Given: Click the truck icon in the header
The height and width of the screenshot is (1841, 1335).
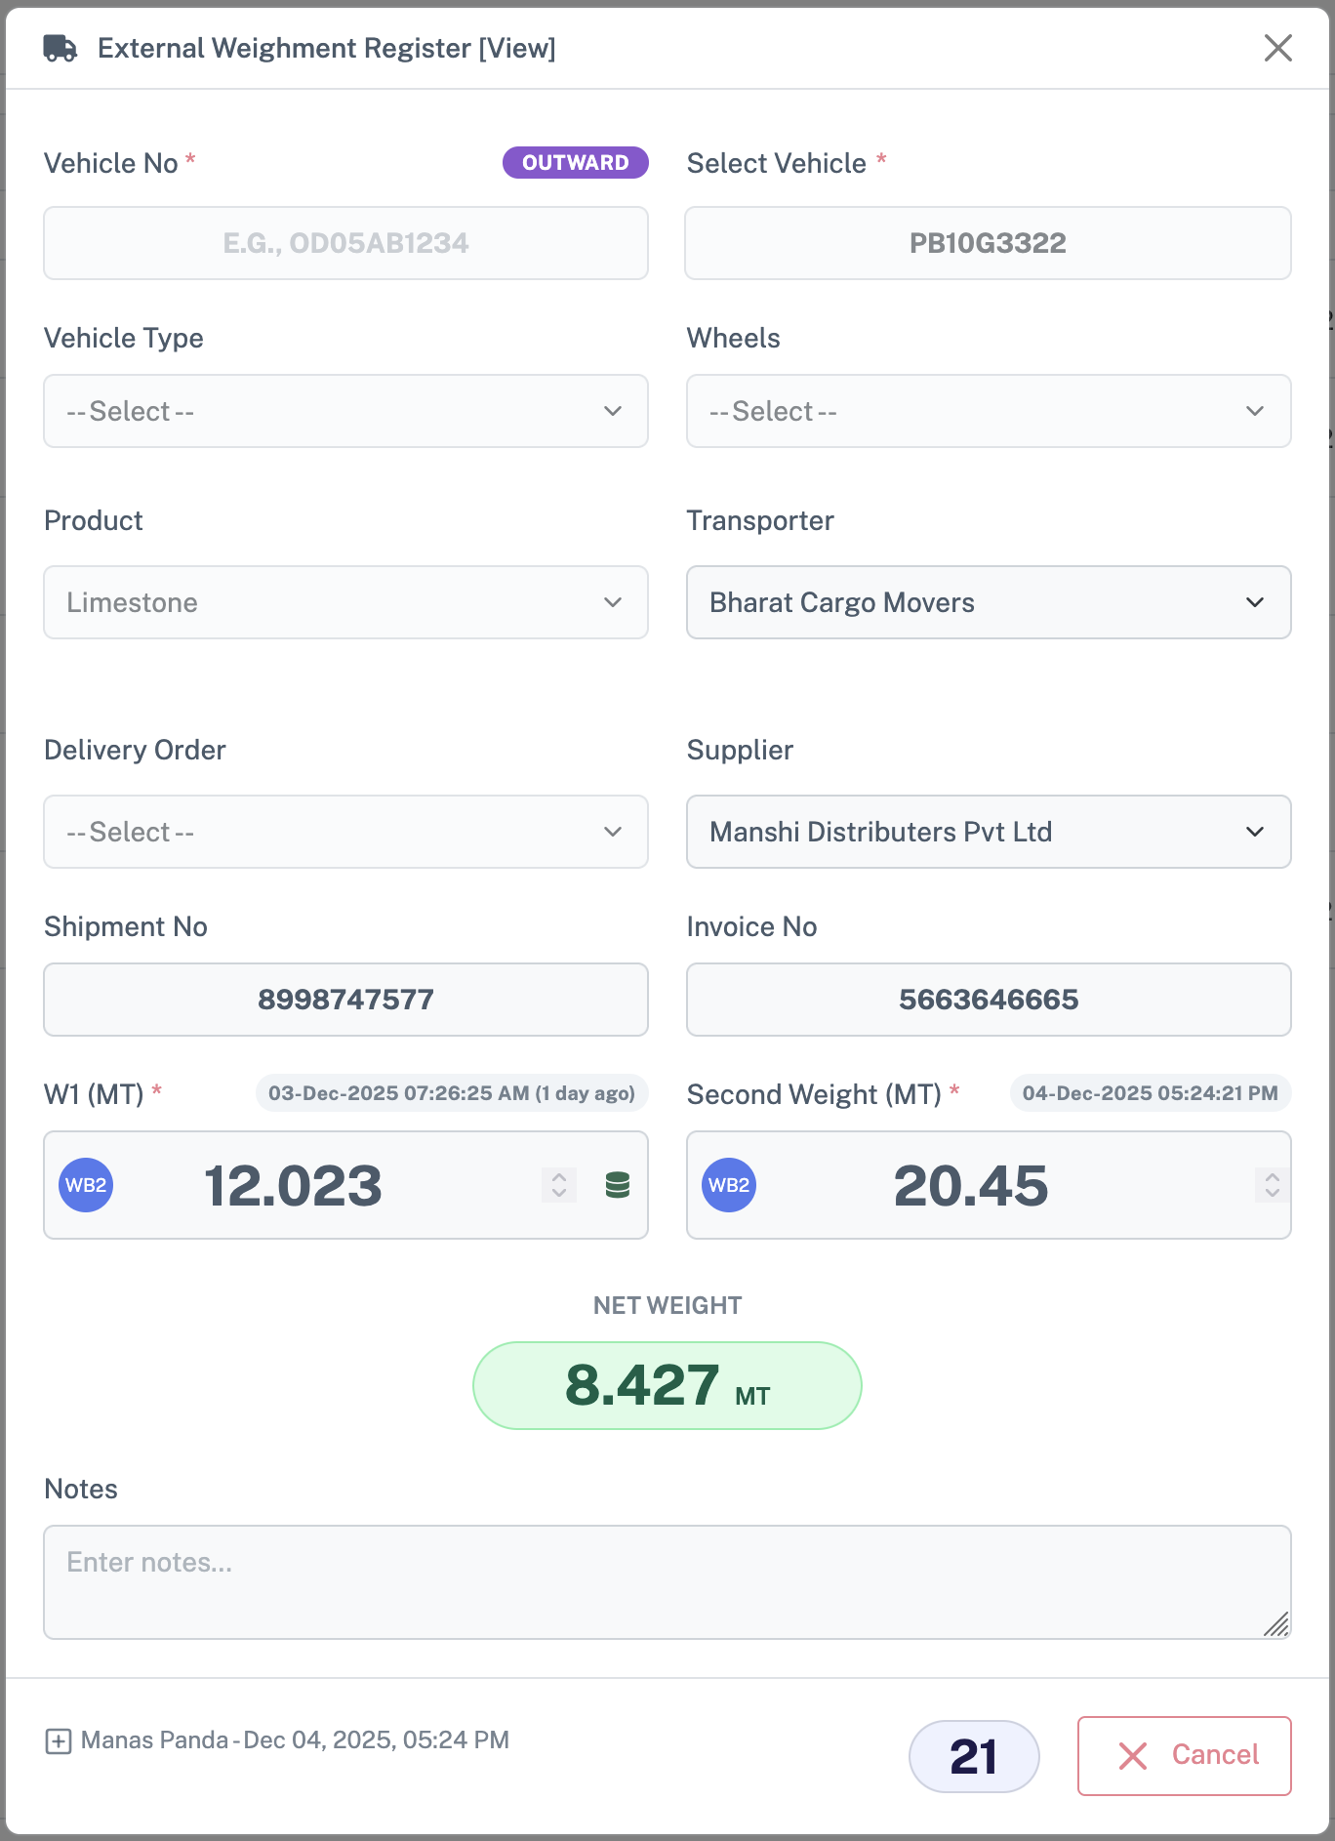Looking at the screenshot, I should pyautogui.click(x=61, y=48).
